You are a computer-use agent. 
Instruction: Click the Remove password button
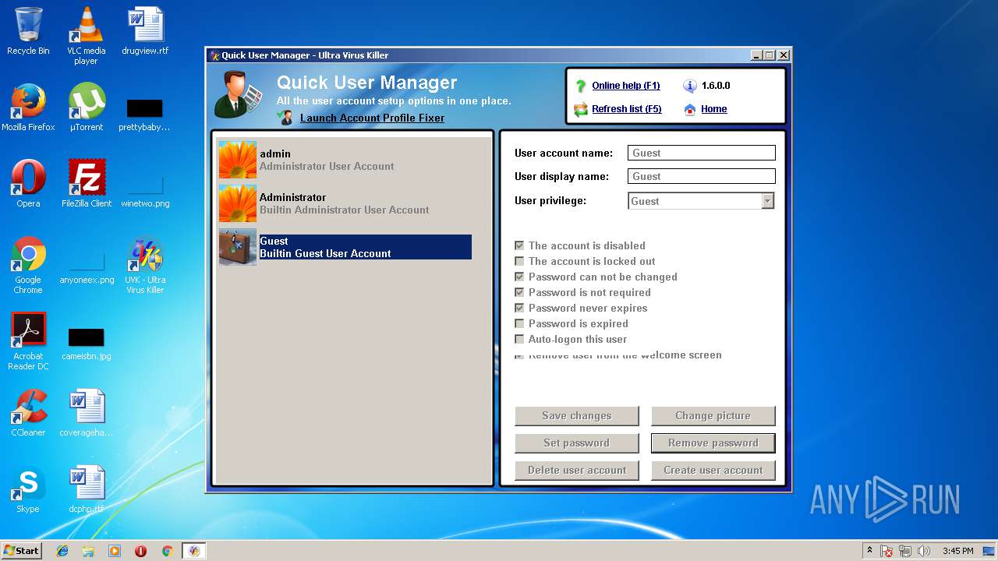[x=713, y=443]
